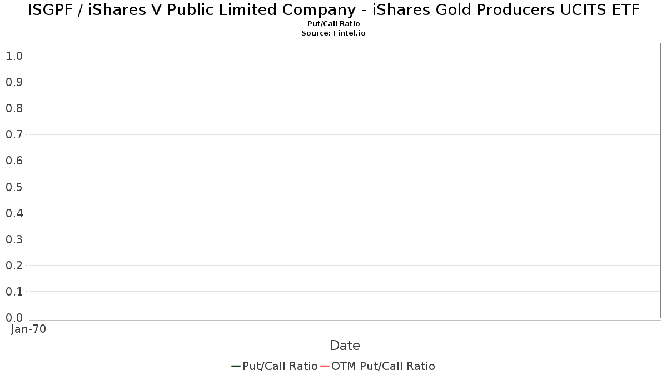Click the dark green Put/Call legend line

[236, 366]
